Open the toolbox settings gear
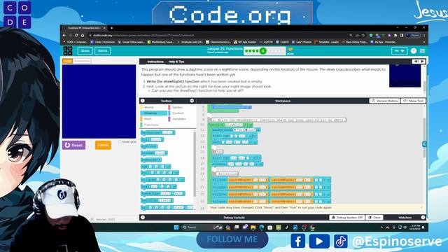This screenshot has width=448, height=252. (192, 101)
